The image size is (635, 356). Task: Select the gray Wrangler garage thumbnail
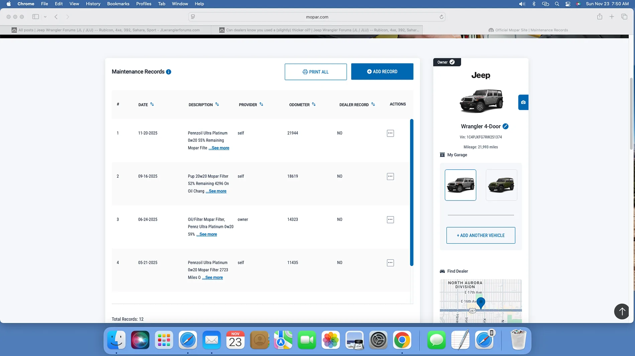[460, 185]
